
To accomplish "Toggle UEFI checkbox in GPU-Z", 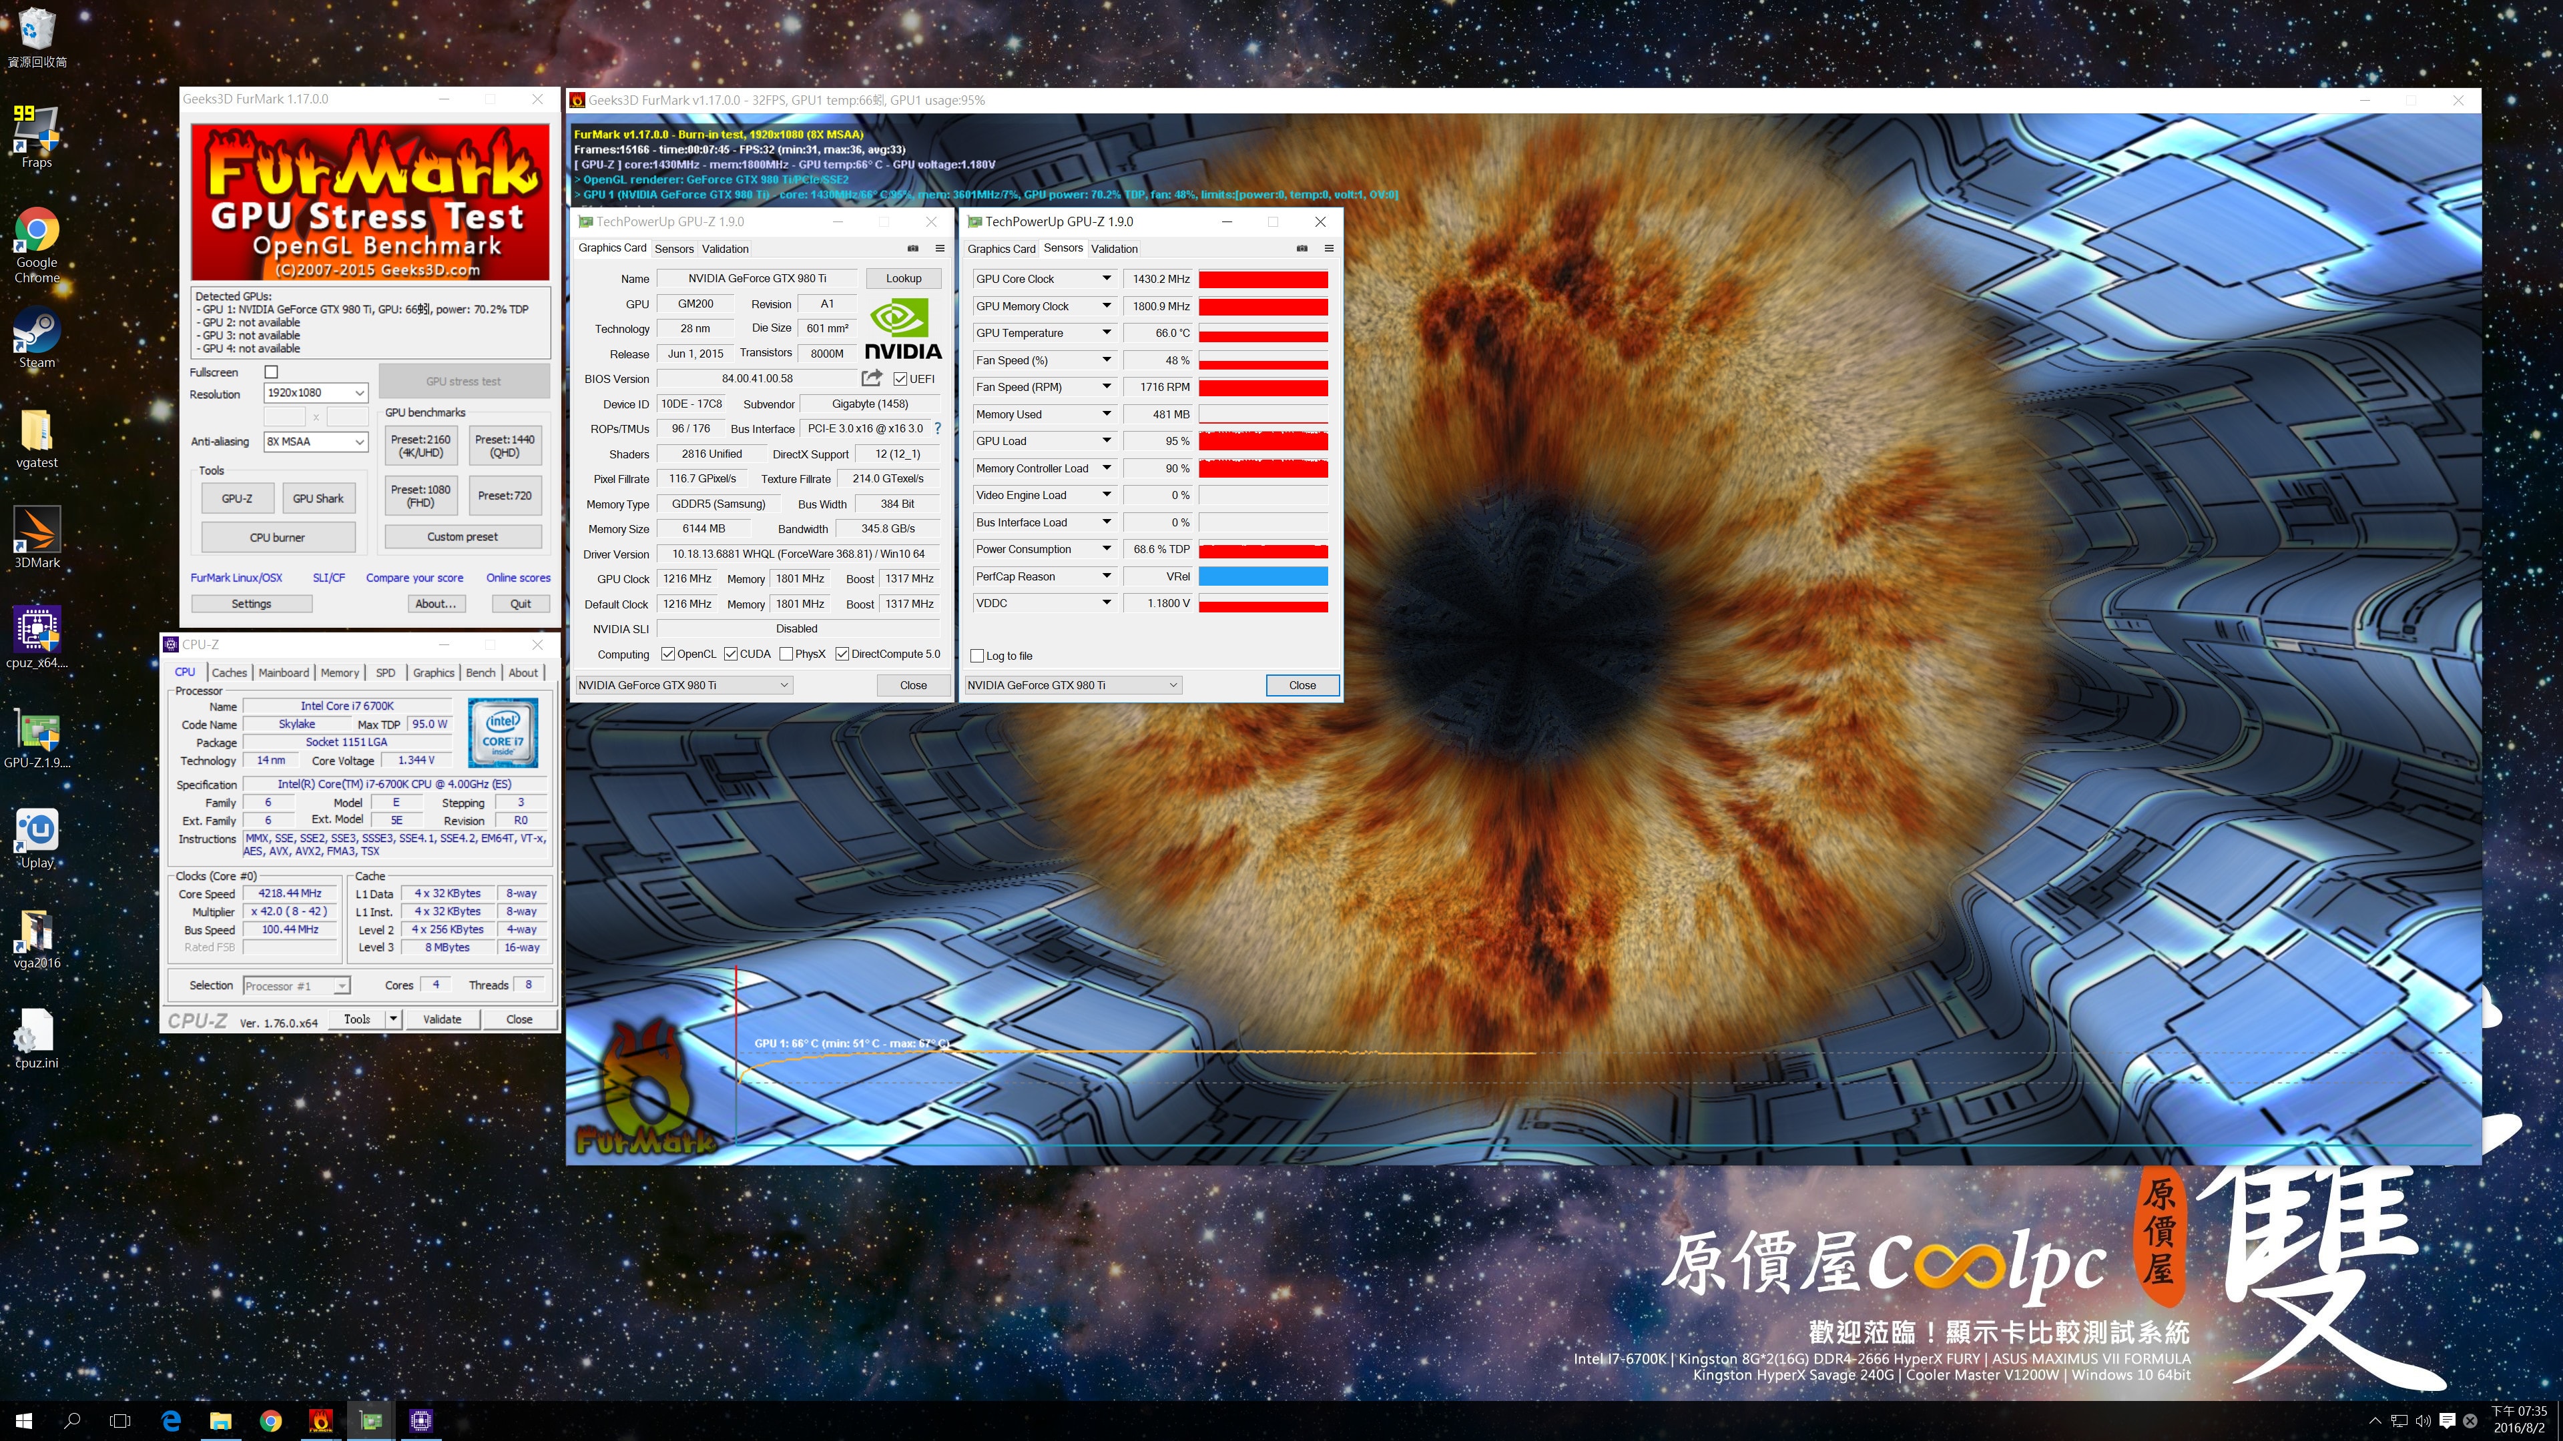I will (900, 379).
